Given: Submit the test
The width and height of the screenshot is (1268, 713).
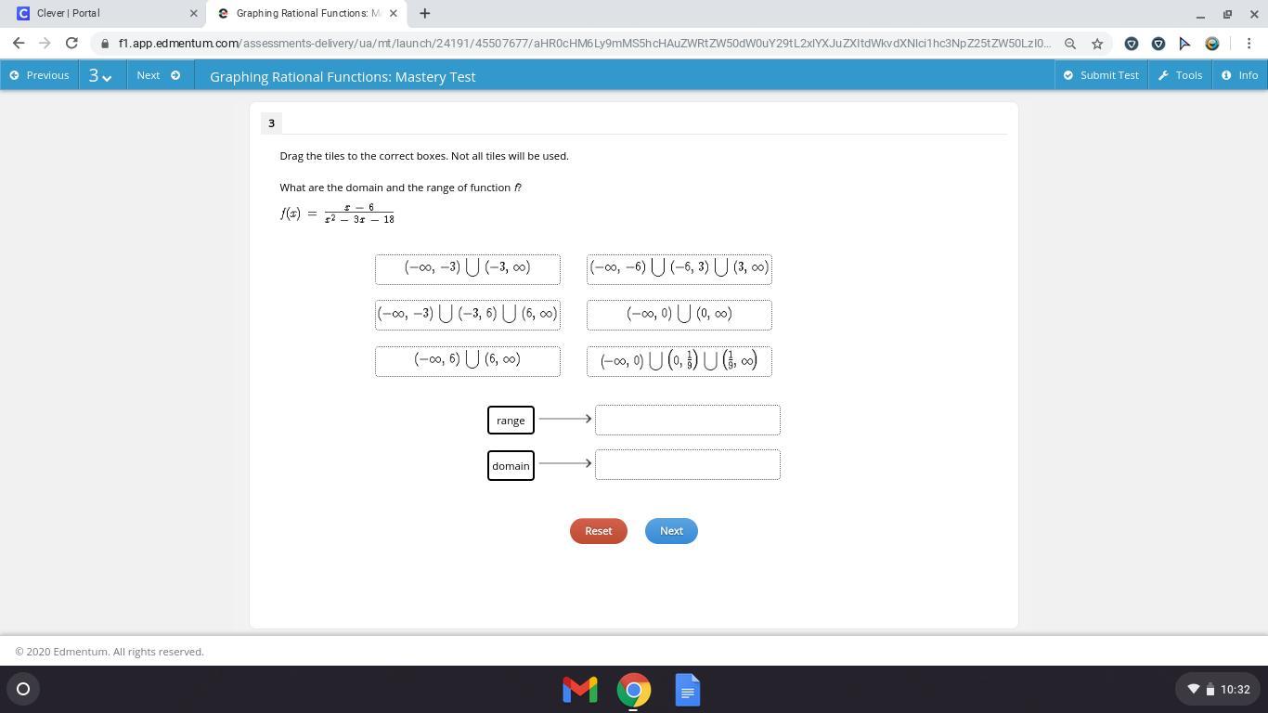Looking at the screenshot, I should click(x=1101, y=75).
